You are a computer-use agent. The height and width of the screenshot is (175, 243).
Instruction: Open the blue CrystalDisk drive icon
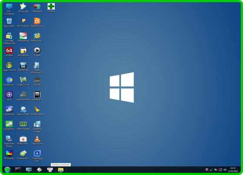pos(9,111)
